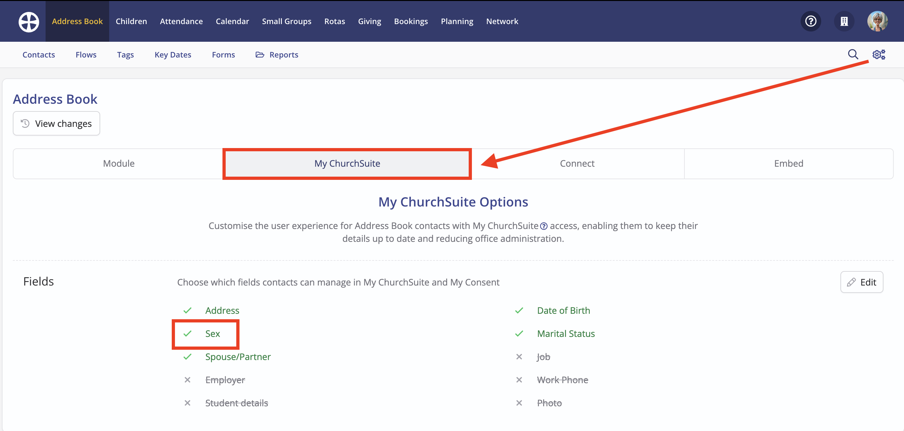
Task: Open the Small Groups module
Action: pos(286,22)
